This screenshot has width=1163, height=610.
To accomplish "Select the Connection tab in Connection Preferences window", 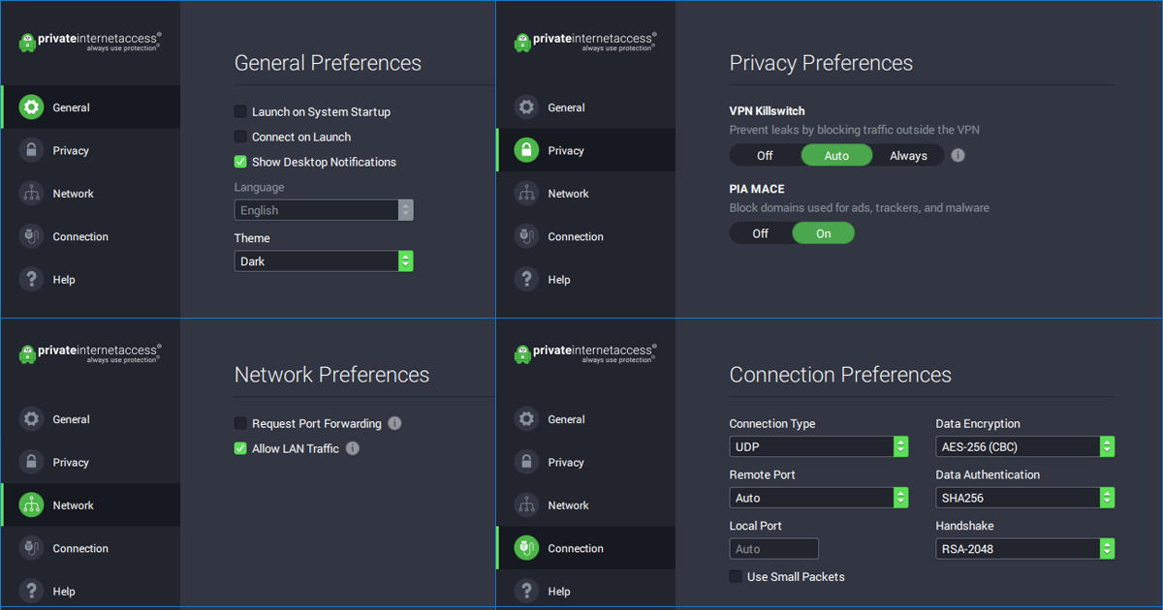I will pos(585,548).
